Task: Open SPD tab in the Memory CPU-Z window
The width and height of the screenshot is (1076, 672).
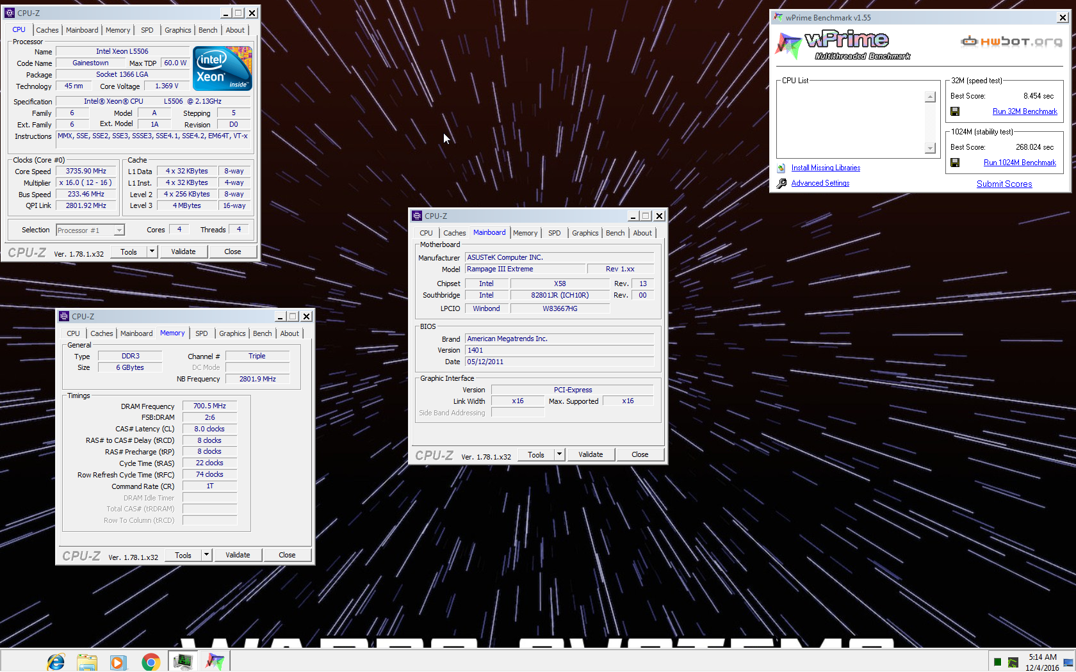Action: click(202, 333)
